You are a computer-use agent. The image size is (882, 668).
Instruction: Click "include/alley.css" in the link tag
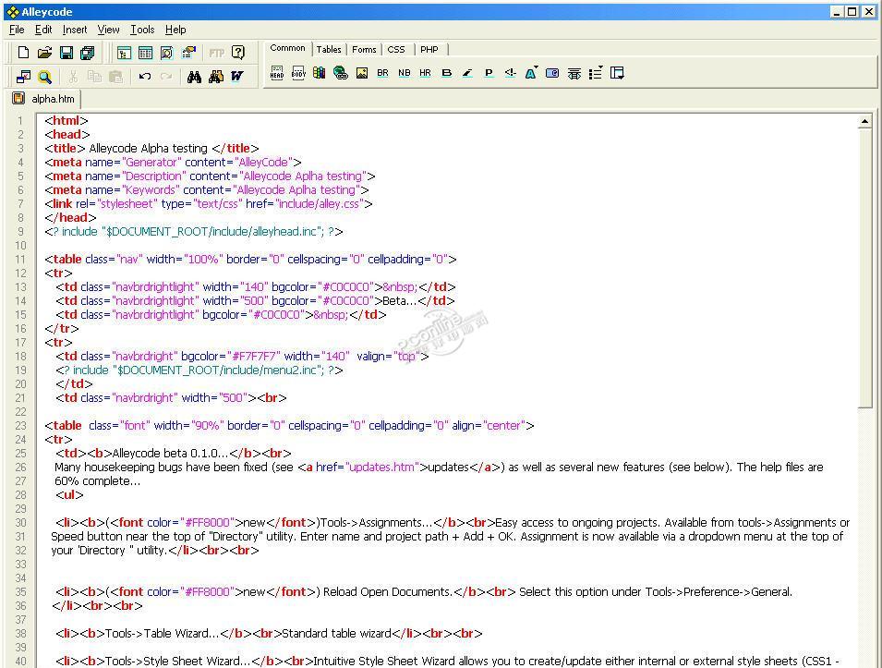pyautogui.click(x=320, y=203)
